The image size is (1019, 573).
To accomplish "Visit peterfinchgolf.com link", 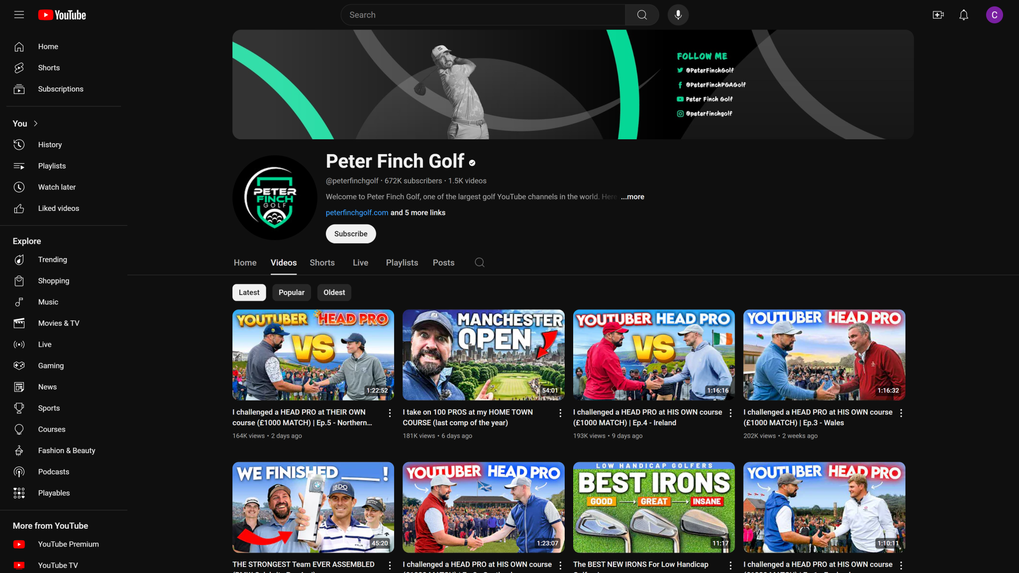I will (x=357, y=212).
